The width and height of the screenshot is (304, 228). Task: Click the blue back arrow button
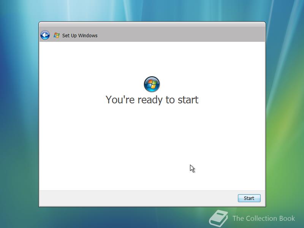45,35
